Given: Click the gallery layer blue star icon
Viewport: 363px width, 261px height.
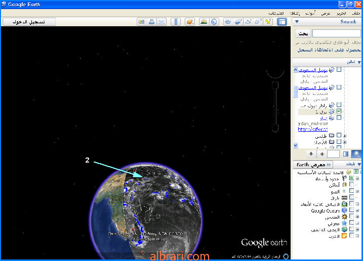Looking at the screenshot, I should click(x=344, y=223).
